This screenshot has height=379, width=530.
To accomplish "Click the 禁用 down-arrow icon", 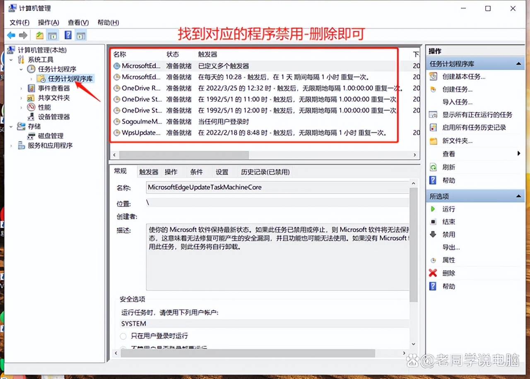I will 433,234.
